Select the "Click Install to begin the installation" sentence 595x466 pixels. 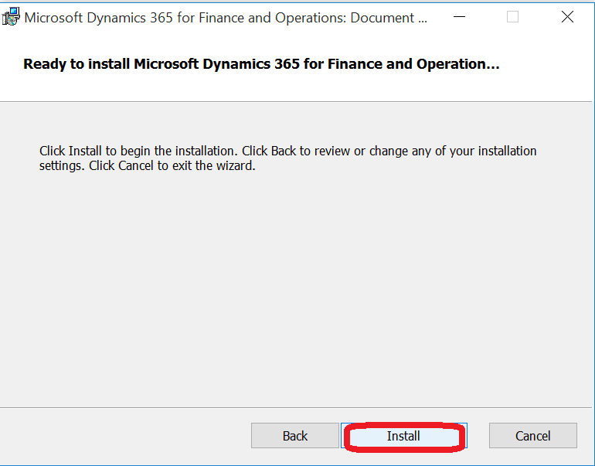139,151
